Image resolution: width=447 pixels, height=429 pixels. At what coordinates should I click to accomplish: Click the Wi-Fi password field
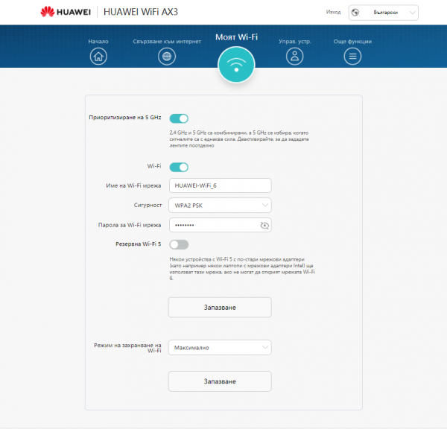[221, 225]
